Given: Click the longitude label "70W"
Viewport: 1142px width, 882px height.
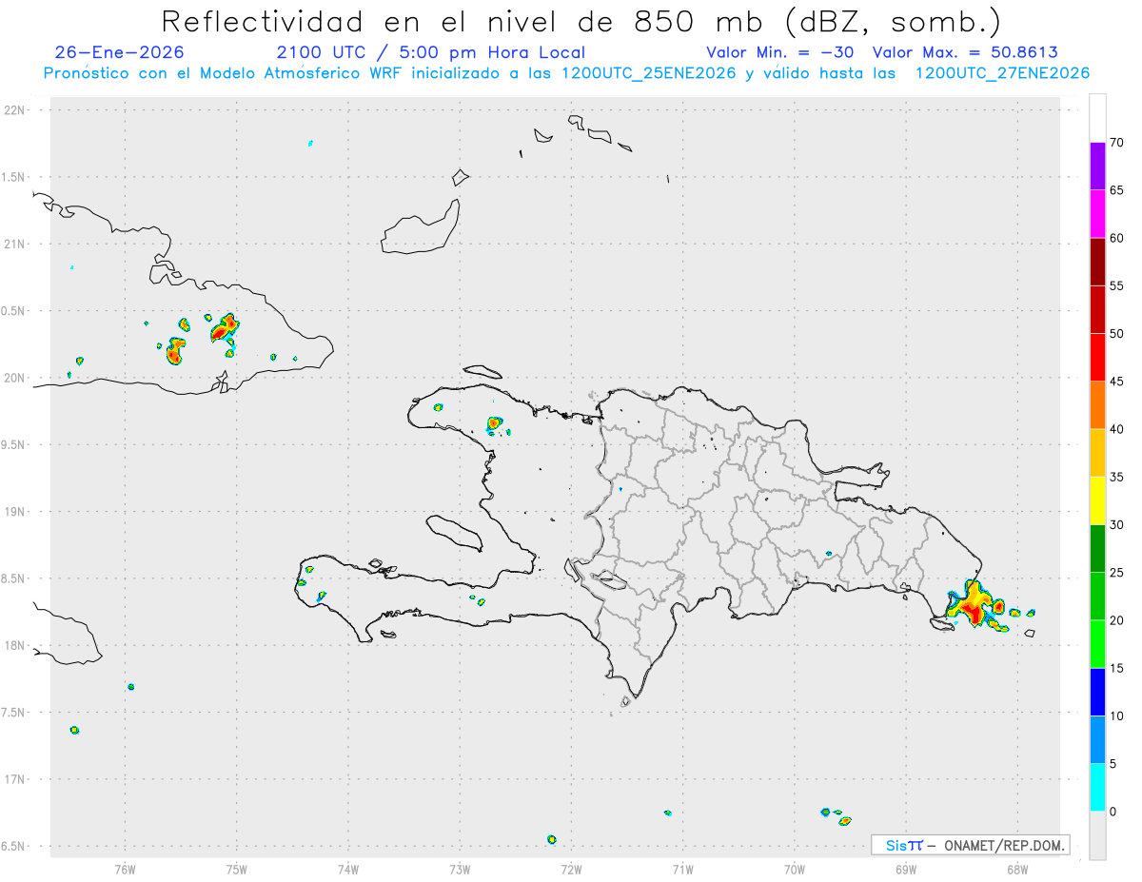Looking at the screenshot, I should click(x=795, y=869).
